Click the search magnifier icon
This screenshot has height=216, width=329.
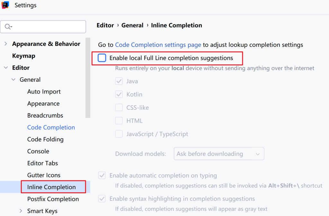(8, 27)
